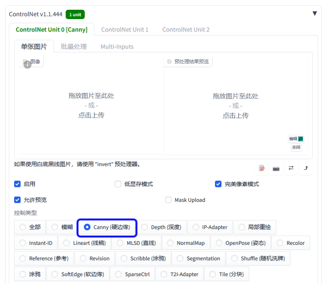Switch to ControlNet Unit 0 [Canny] tab
Image resolution: width=326 pixels, height=298 pixels.
coord(52,30)
